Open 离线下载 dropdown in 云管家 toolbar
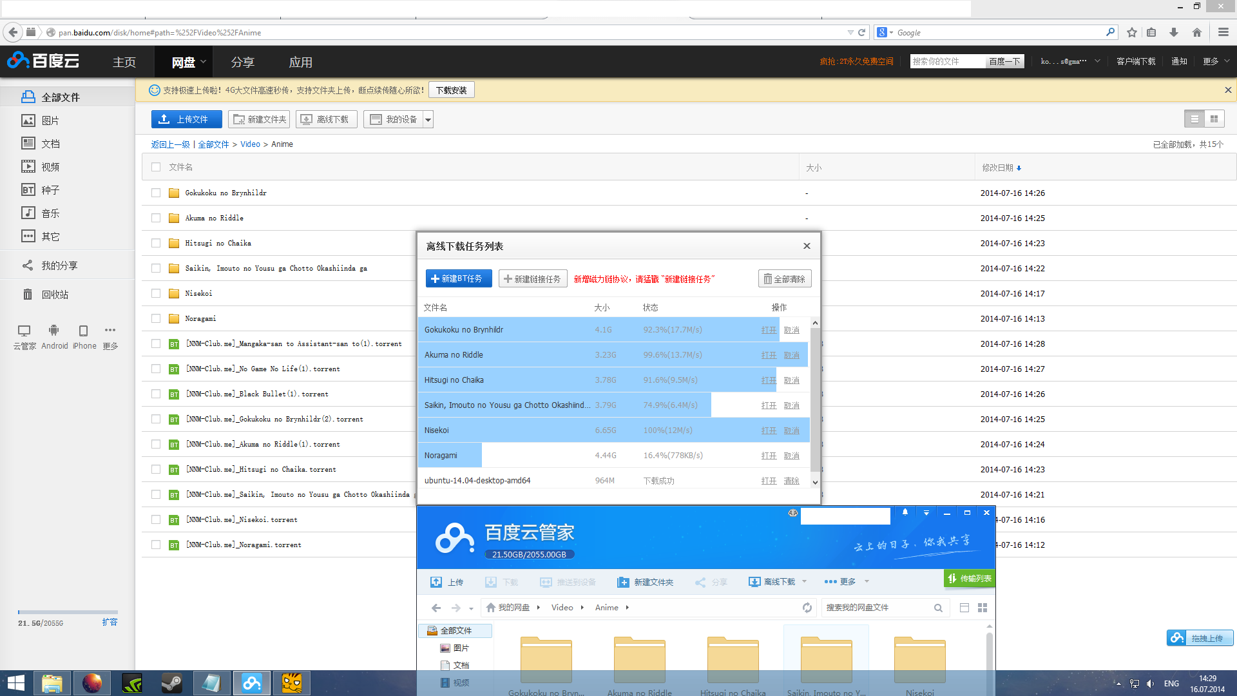The height and width of the screenshot is (696, 1237). 804,581
